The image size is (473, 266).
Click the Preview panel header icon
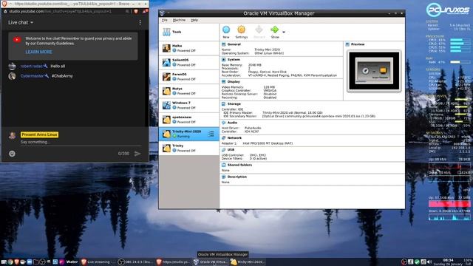tap(347, 44)
